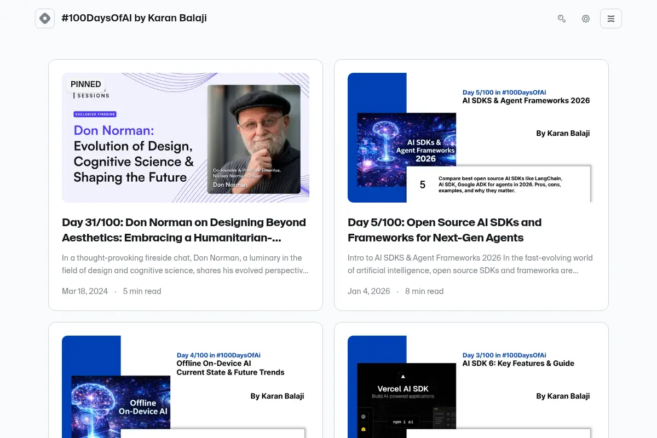Click the Don Norman post excerpt text
The image size is (657, 438).
tap(185, 264)
